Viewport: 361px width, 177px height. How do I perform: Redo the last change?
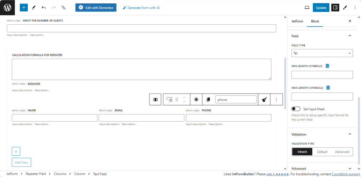(x=54, y=7)
